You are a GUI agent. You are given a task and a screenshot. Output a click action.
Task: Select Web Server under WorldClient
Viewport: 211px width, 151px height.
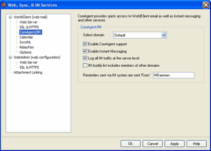pyautogui.click(x=29, y=22)
